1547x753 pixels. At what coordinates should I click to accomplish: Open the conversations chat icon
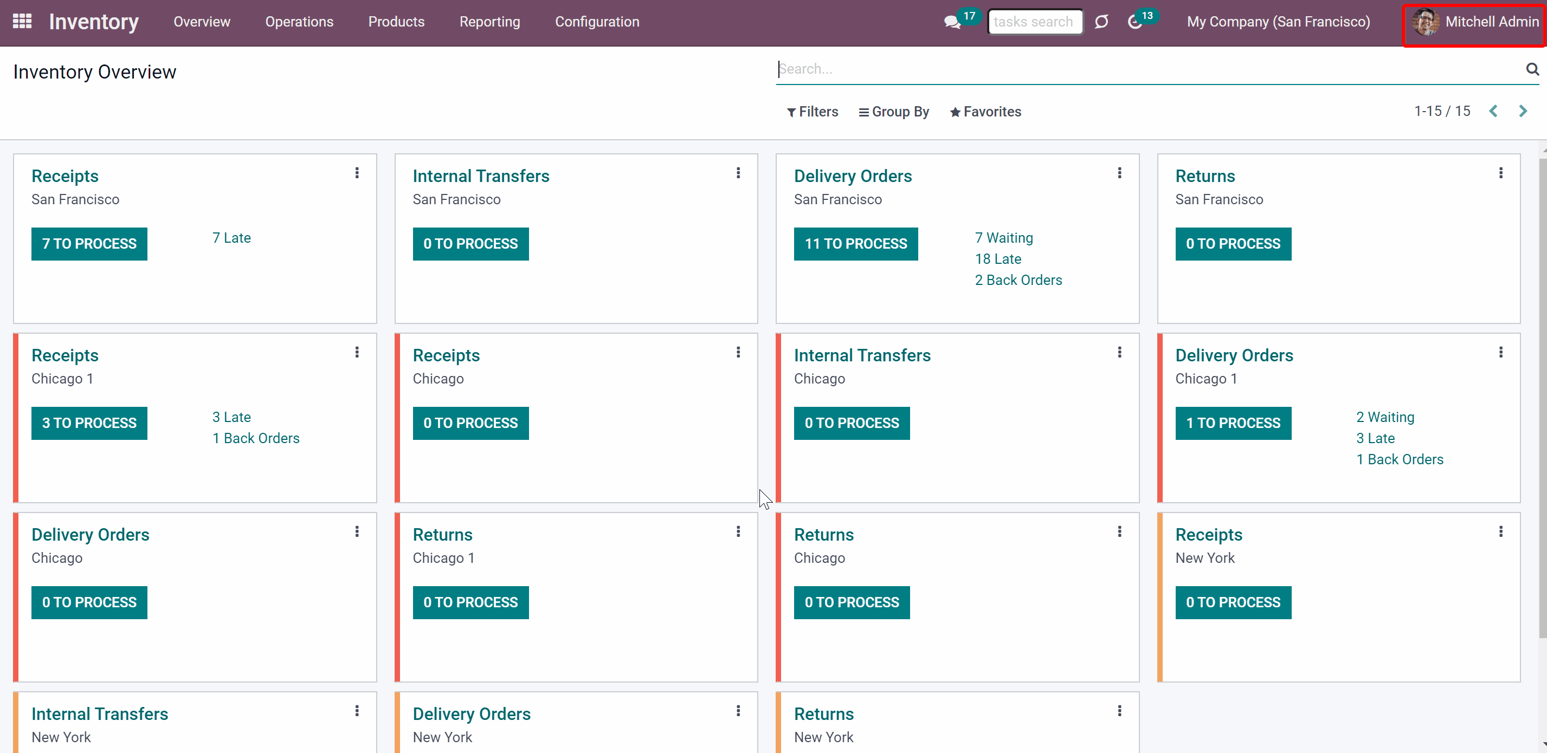coord(952,22)
